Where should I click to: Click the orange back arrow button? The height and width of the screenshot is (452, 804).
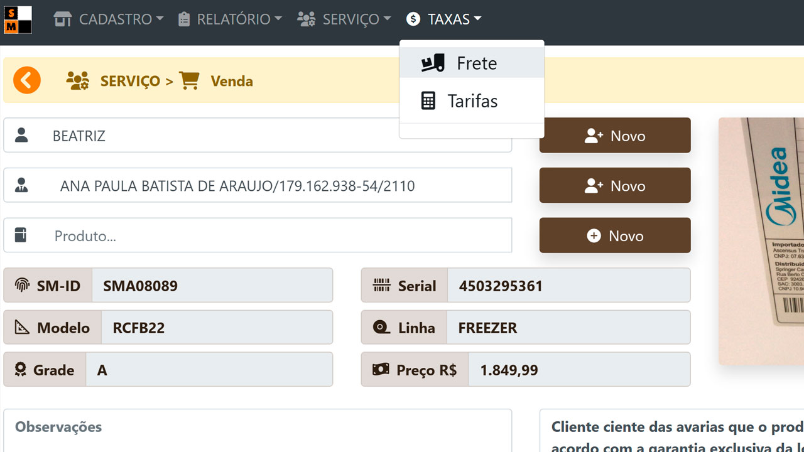tap(27, 80)
